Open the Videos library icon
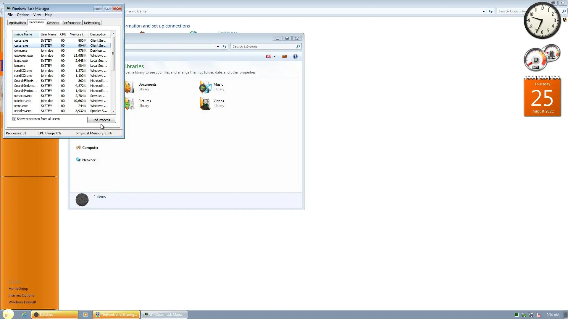 (205, 103)
